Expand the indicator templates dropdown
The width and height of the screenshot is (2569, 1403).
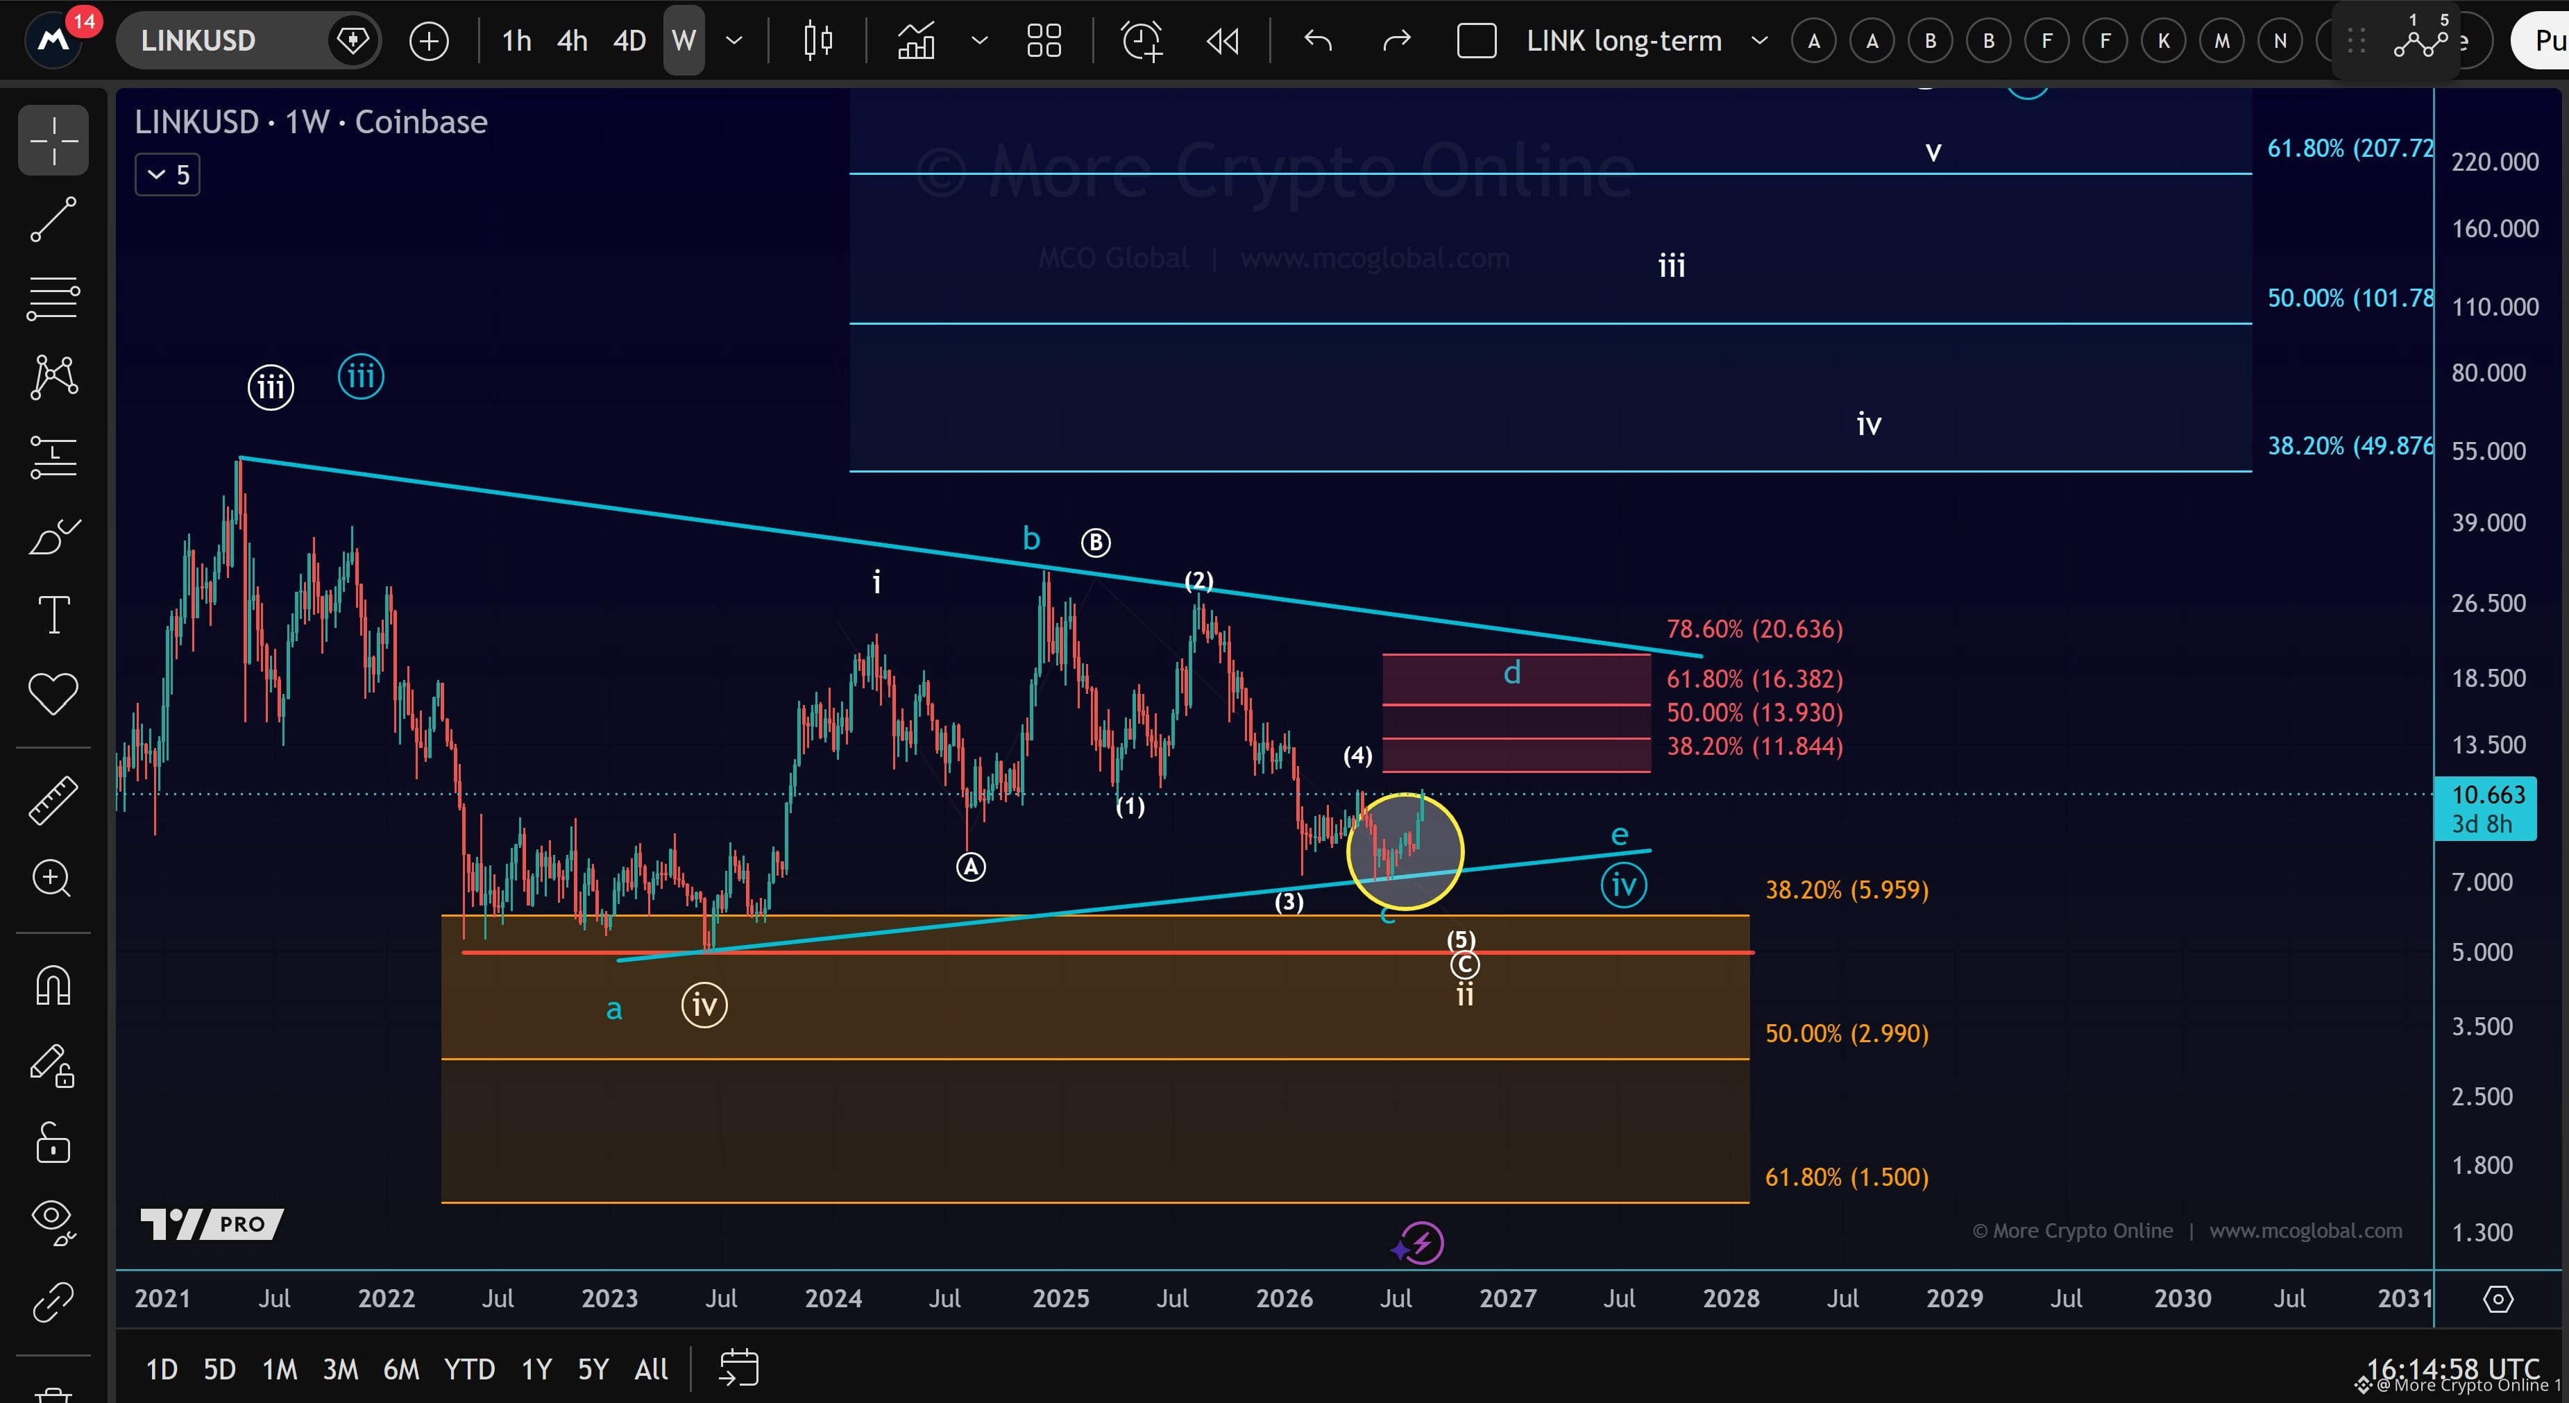[979, 41]
